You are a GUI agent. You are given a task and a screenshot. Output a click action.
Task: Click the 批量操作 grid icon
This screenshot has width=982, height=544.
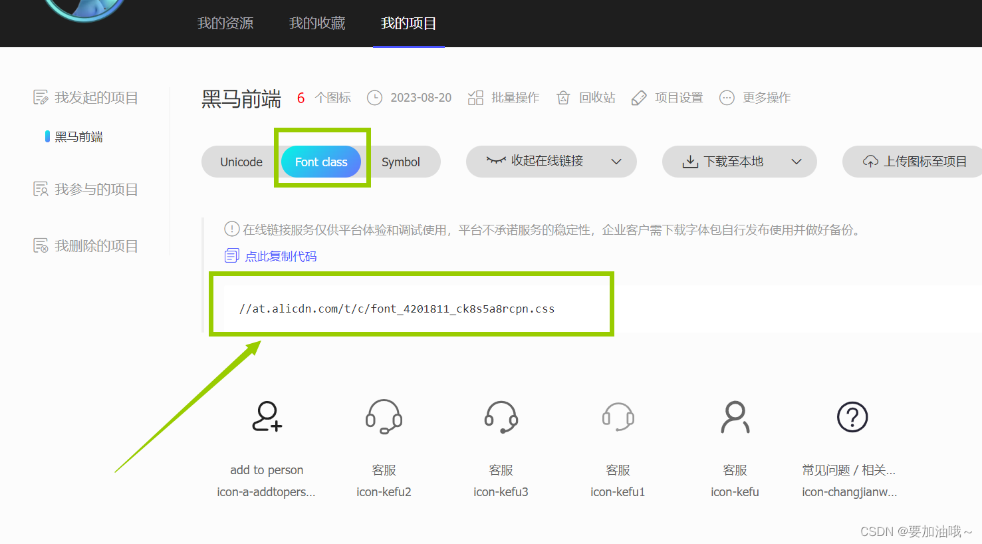coord(475,98)
